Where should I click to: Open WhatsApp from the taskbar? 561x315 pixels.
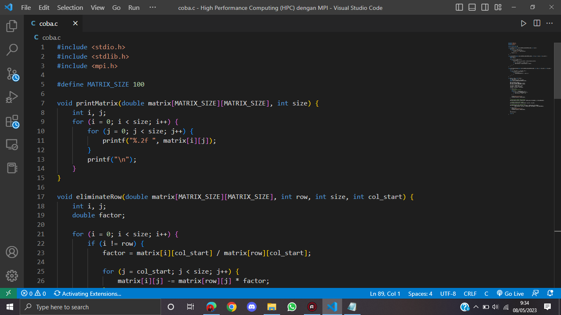292,307
